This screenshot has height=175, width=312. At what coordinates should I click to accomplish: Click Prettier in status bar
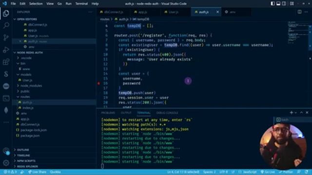[286, 172]
